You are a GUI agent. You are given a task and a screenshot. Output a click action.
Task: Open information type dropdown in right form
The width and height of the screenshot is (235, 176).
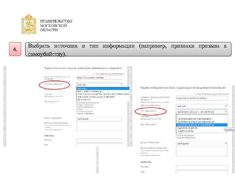202,112
